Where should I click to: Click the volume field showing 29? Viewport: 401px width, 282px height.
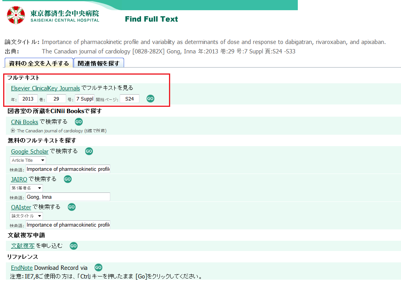(x=56, y=99)
